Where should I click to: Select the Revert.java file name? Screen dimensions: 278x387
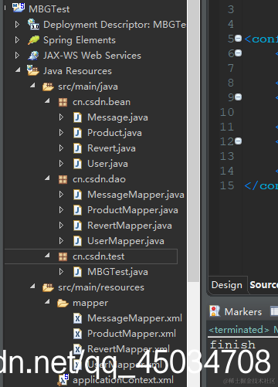coord(111,148)
